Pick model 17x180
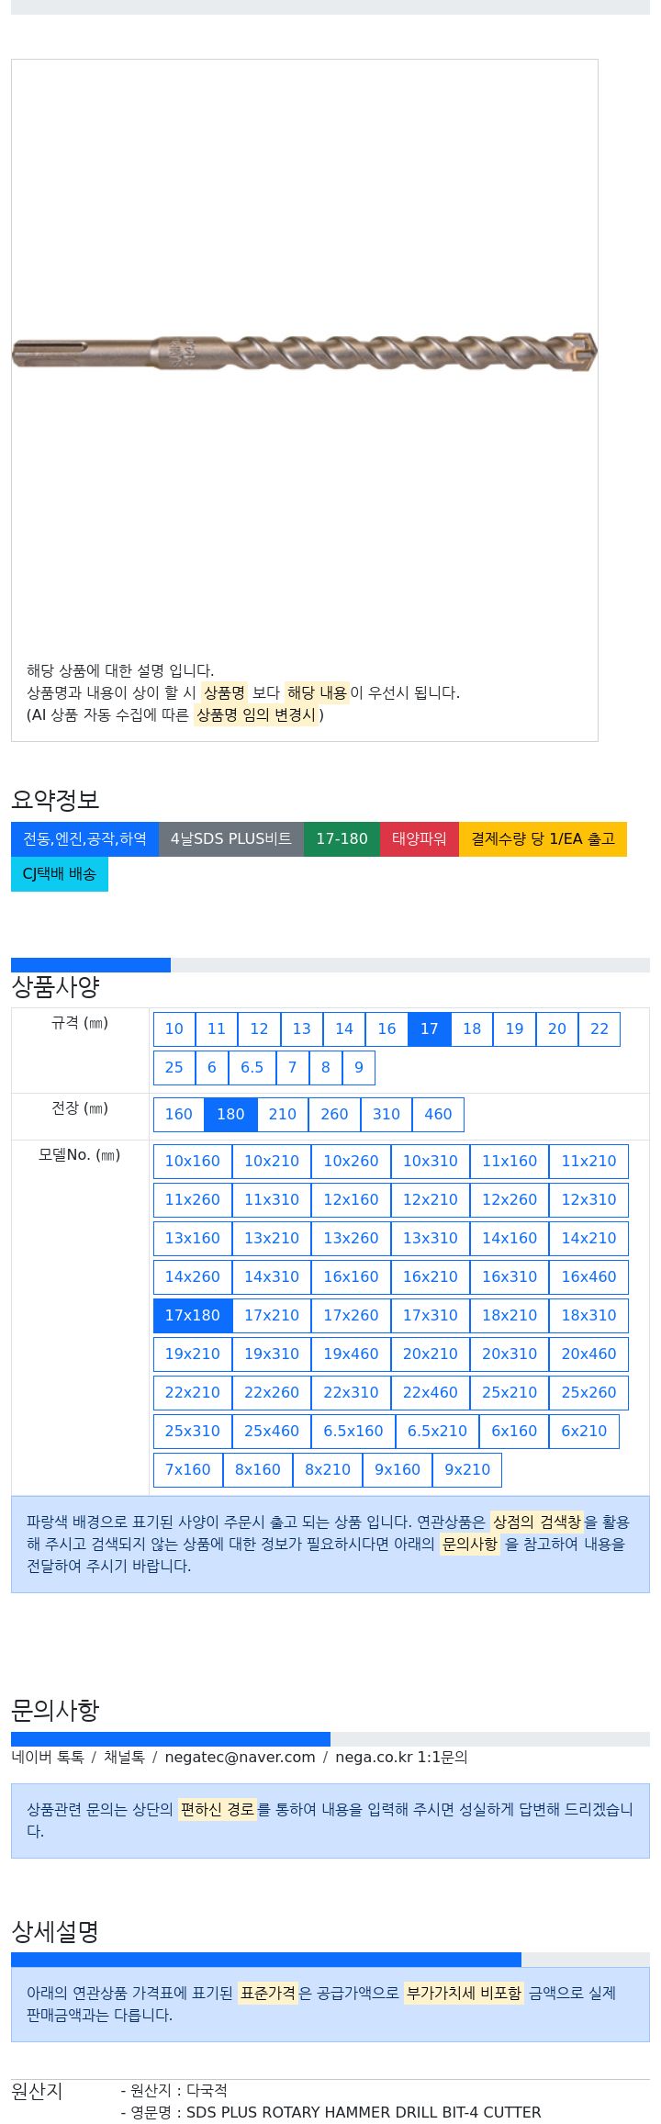 tap(193, 1316)
